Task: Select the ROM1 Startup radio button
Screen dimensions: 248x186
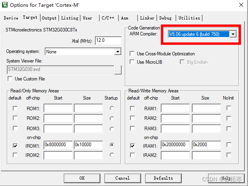Action: point(112,108)
